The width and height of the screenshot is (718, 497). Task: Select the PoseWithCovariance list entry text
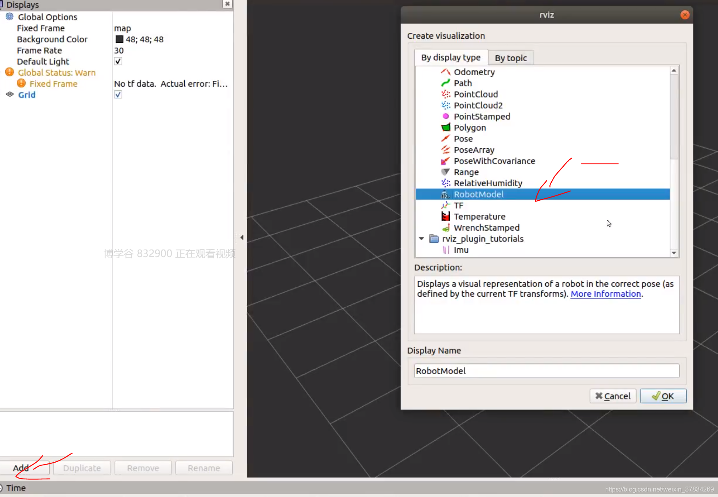pos(494,161)
